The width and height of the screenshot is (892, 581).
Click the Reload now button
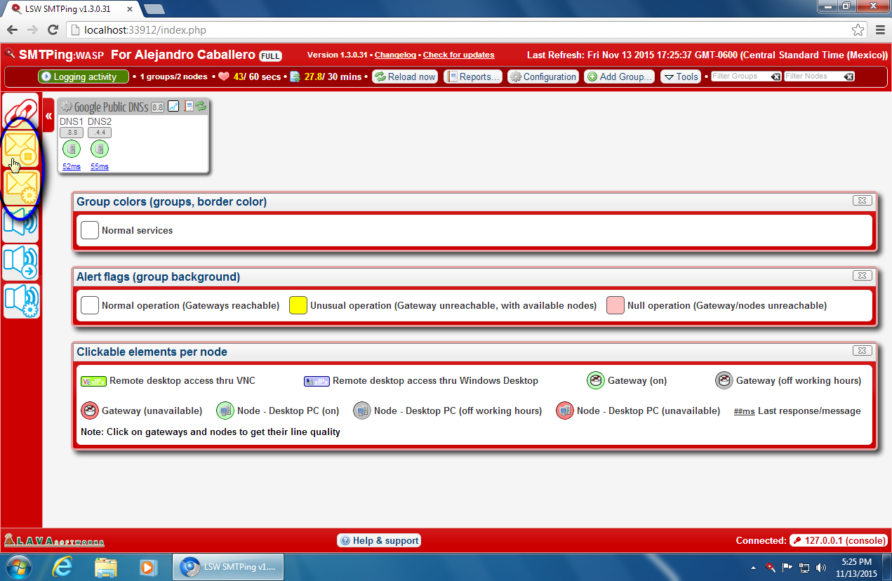click(405, 76)
